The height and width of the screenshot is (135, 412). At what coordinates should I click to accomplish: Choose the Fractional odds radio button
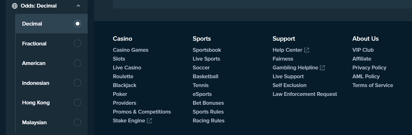pos(77,44)
